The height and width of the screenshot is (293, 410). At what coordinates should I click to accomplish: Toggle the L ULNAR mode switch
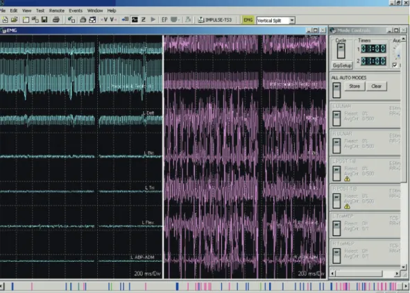336,119
